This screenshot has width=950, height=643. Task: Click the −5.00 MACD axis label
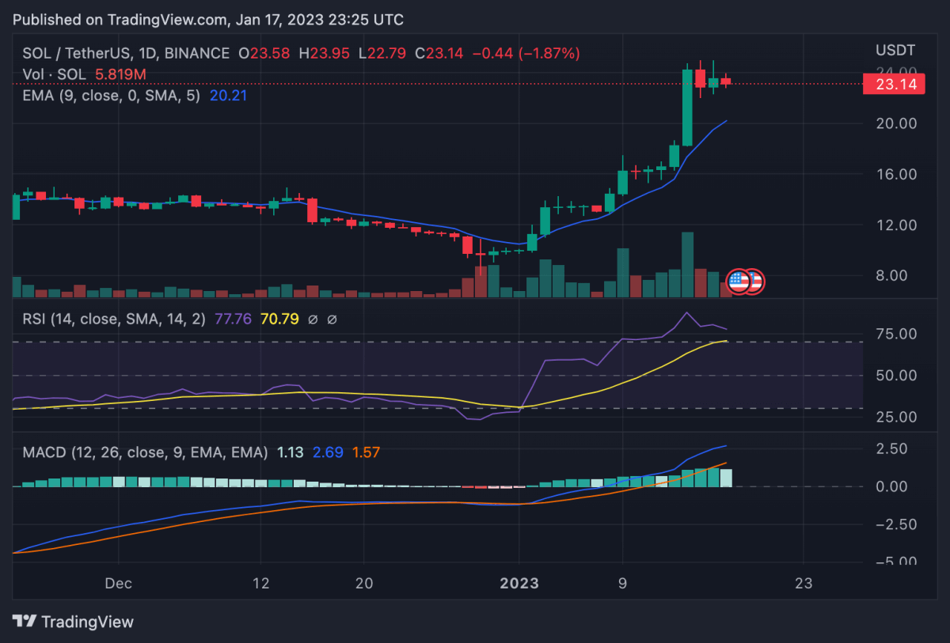click(x=895, y=562)
